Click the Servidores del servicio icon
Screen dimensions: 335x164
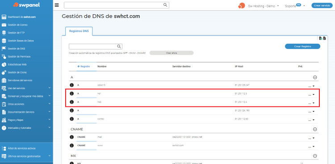(x=4, y=80)
